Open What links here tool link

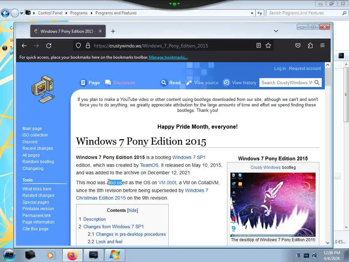37,189
